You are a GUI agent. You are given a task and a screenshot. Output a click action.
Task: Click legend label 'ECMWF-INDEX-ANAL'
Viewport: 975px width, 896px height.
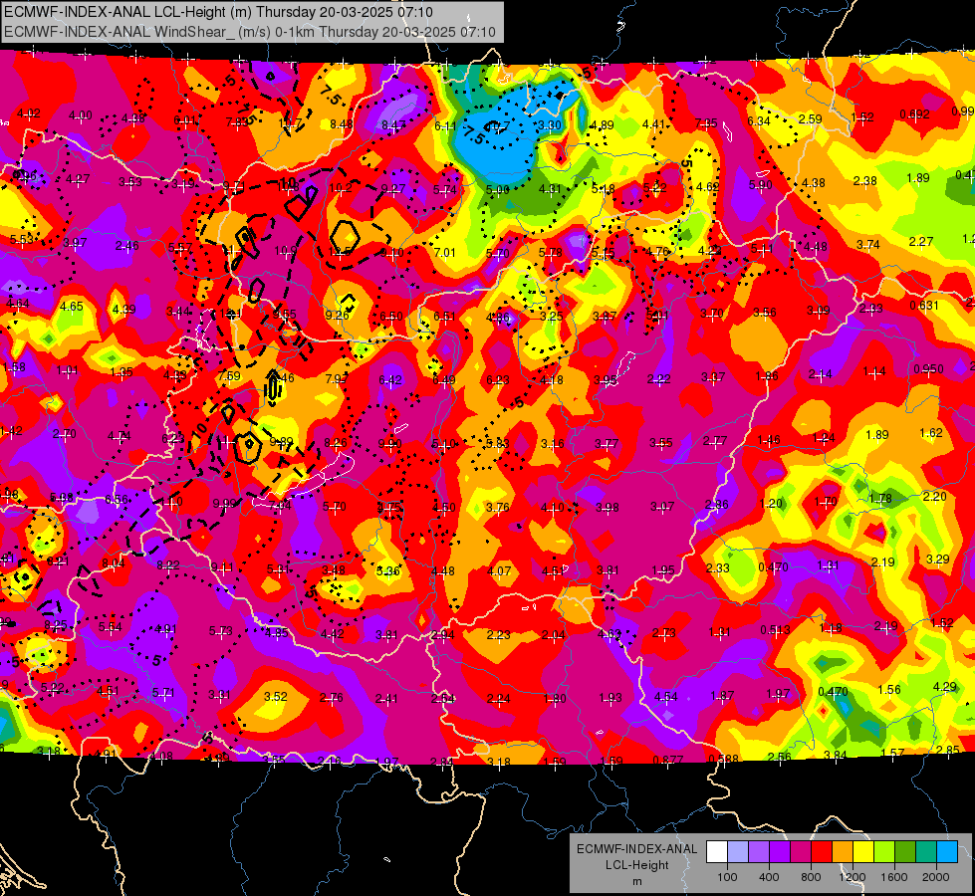click(636, 849)
